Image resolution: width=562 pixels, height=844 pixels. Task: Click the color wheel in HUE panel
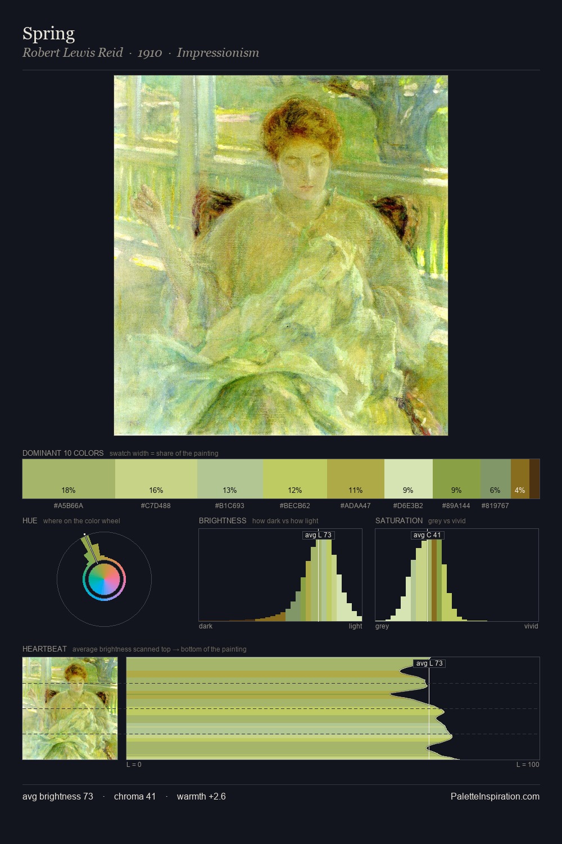tap(104, 579)
